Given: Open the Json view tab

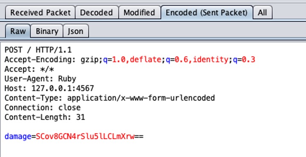Looking at the screenshot, I should [76, 31].
